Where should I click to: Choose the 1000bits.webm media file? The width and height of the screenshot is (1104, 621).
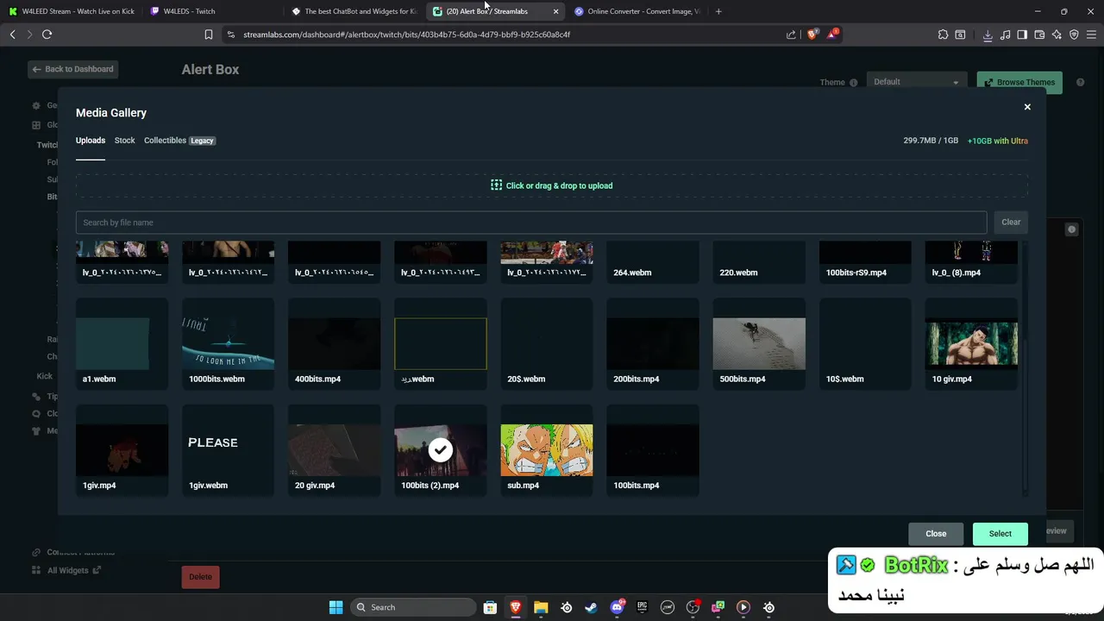[x=229, y=344]
